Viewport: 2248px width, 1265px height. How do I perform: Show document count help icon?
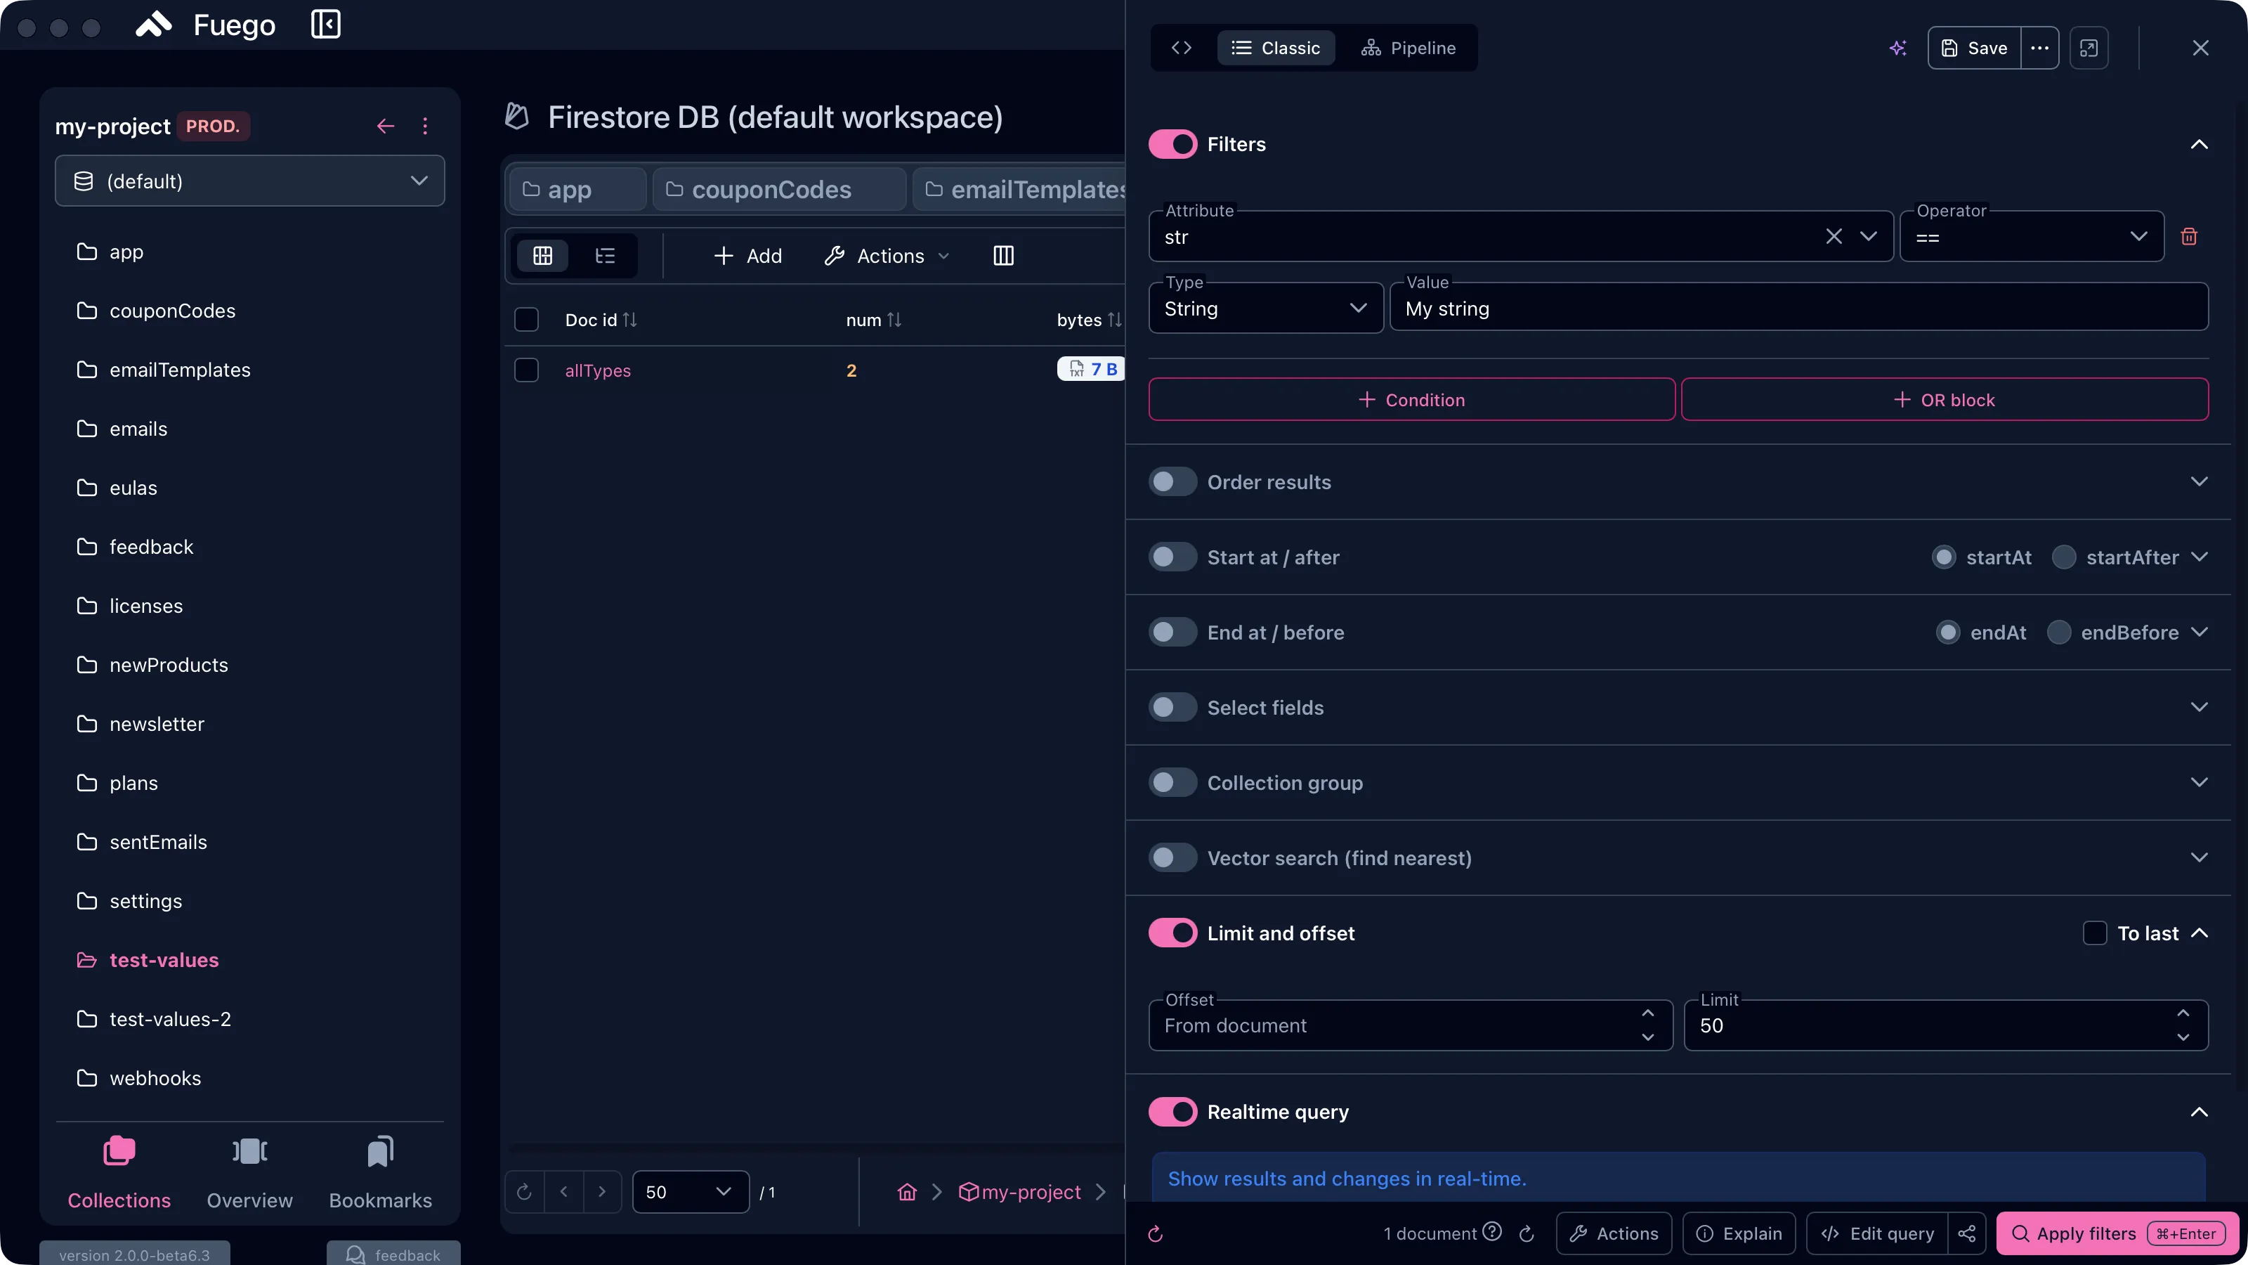click(x=1492, y=1232)
